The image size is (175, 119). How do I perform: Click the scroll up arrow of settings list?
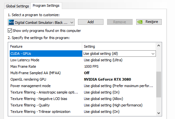coord(159,45)
